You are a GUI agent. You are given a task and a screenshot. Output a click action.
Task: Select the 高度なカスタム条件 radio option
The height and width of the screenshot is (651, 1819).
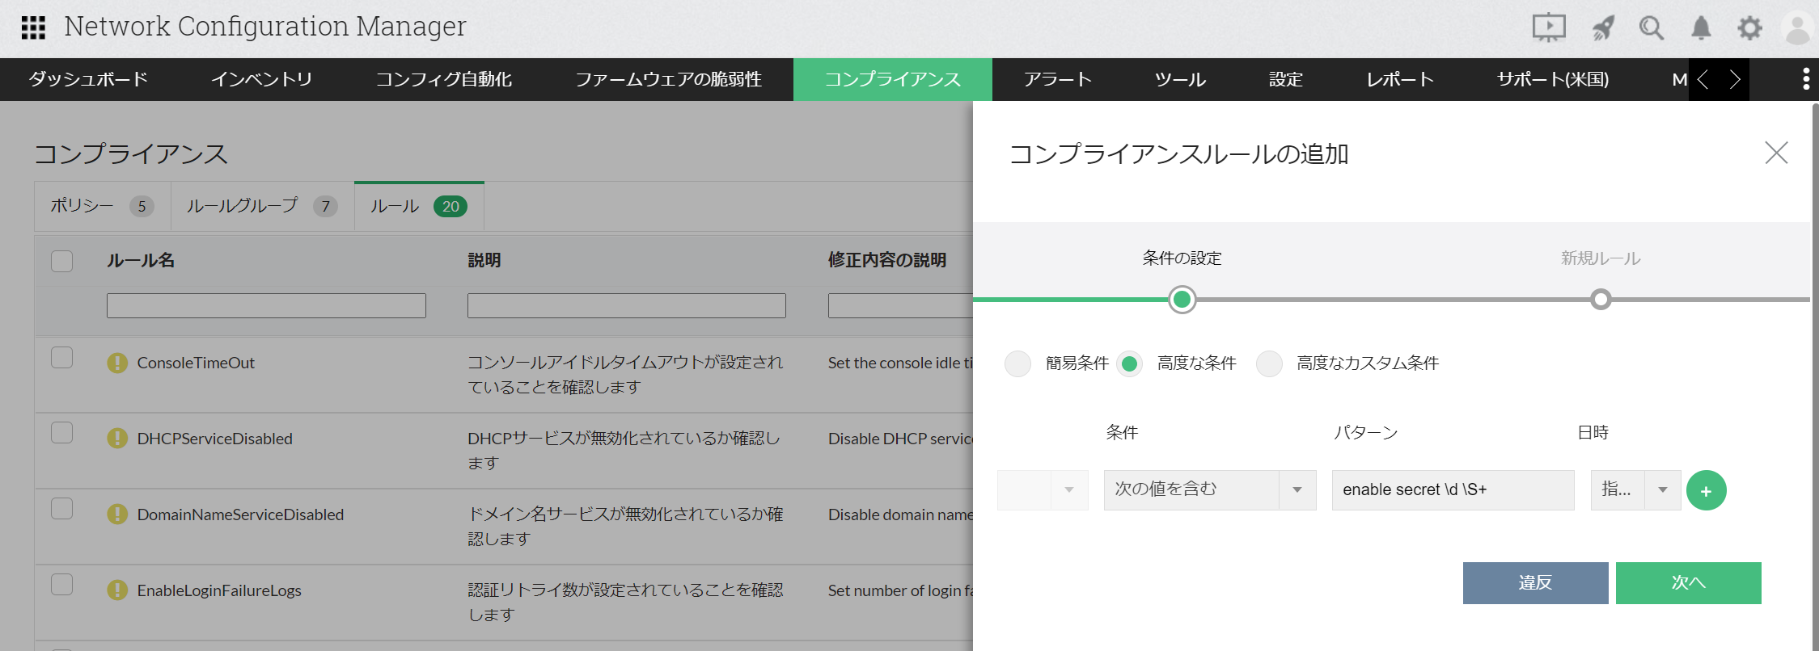click(x=1269, y=363)
